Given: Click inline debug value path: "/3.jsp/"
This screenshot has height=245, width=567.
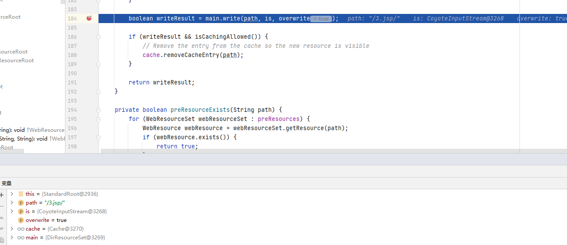Looking at the screenshot, I should 374,18.
